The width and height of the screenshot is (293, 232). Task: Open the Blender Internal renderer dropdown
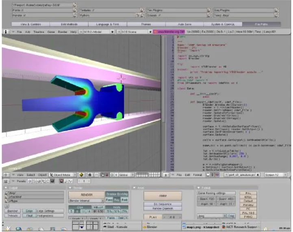coord(86,201)
